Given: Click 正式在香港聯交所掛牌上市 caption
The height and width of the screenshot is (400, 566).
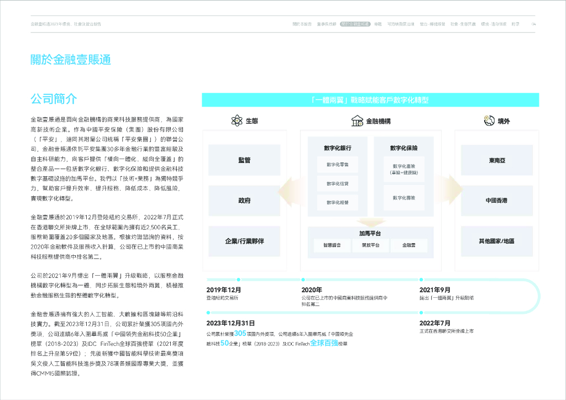Looking at the screenshot, I should click(447, 331).
